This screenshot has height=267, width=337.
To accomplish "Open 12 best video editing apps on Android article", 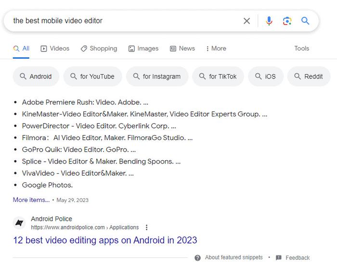I will tap(105, 240).
